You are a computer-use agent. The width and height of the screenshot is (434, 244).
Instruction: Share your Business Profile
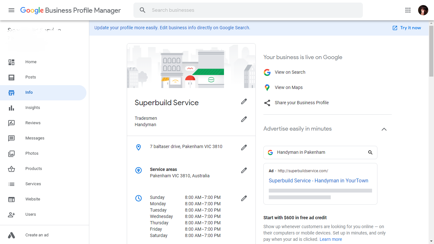[x=302, y=103]
